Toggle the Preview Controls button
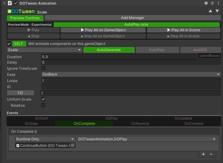This screenshot has width=223, height=163. [x=25, y=18]
